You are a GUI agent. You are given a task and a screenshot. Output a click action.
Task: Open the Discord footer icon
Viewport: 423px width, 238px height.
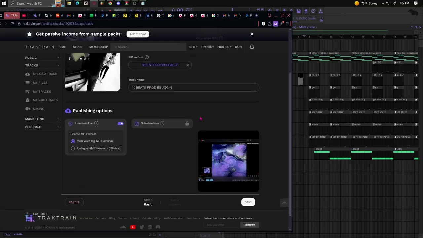coord(158,227)
